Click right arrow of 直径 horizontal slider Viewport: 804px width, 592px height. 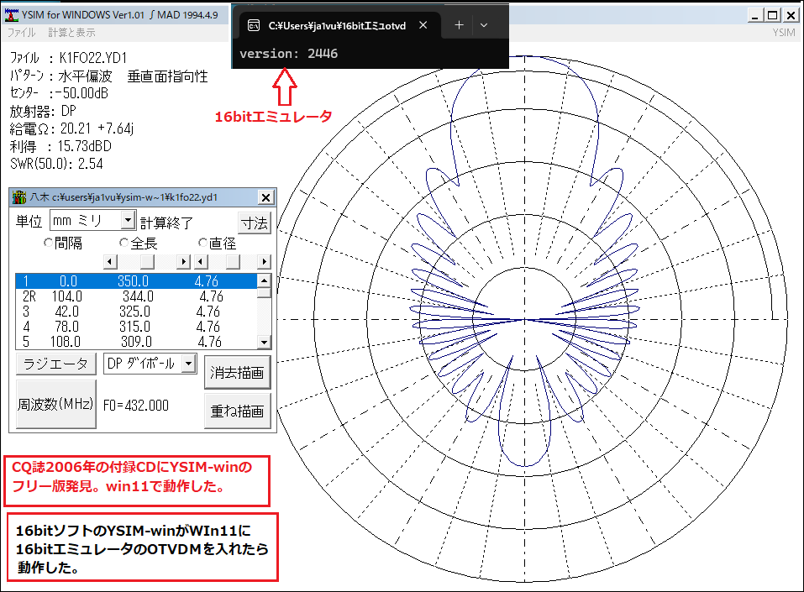pos(264,262)
